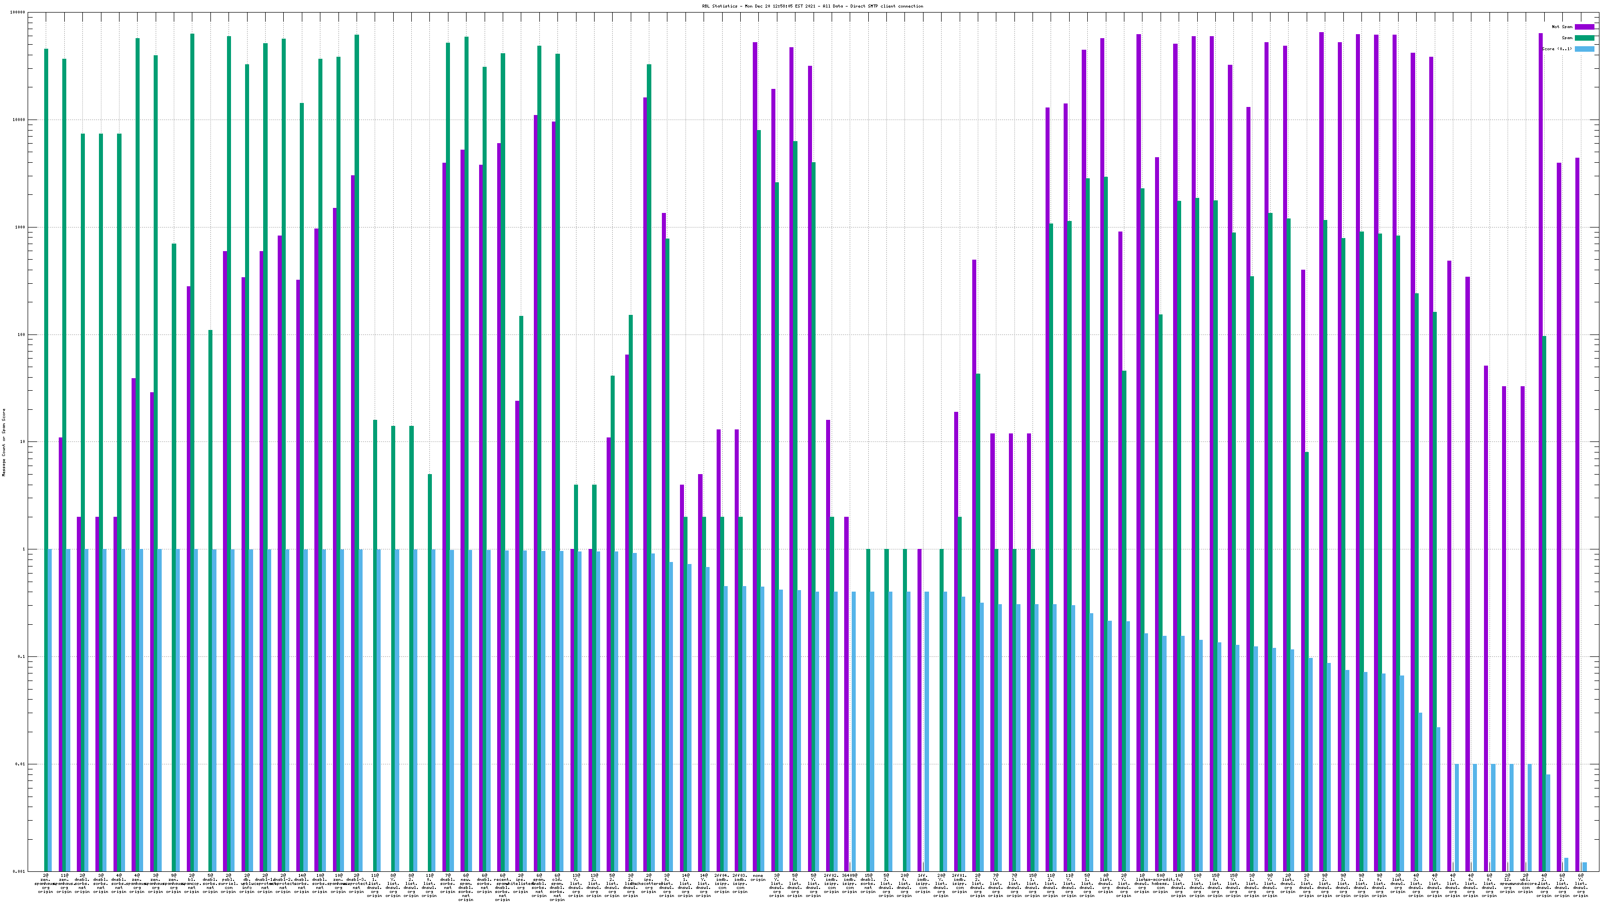Screen dimensions: 1607x904
Task: Click the blue Score (0..1) legend swatch
Action: coord(1584,49)
